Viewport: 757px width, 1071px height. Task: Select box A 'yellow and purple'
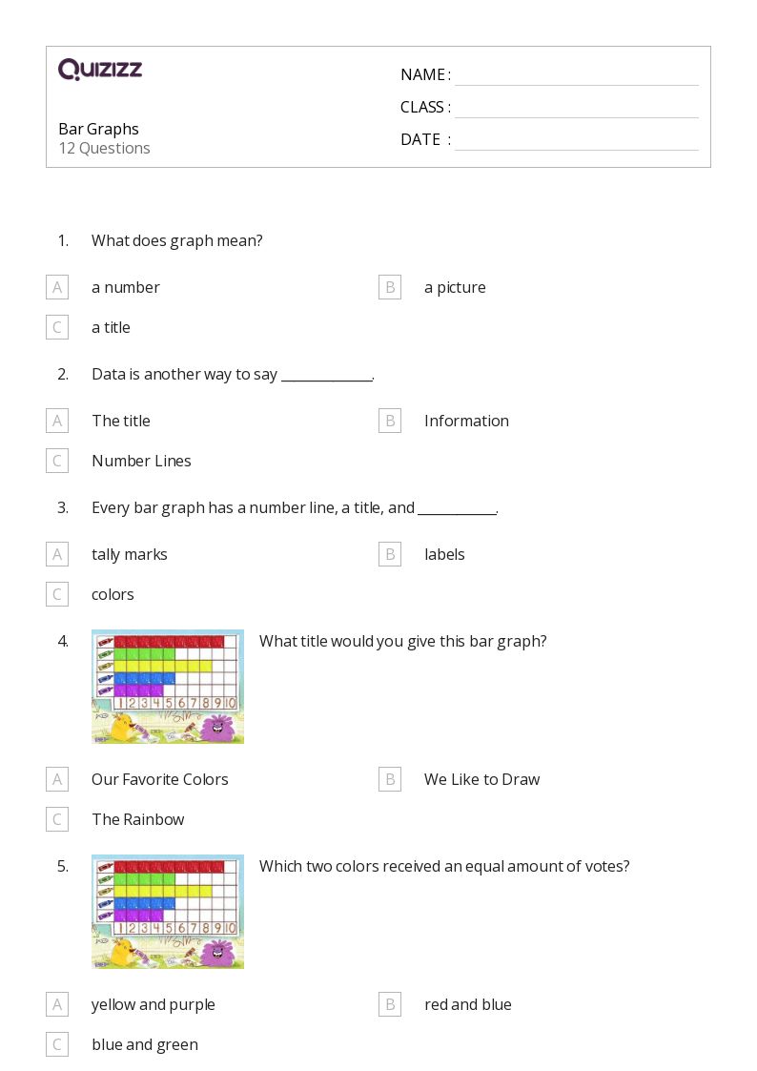coord(57,1004)
